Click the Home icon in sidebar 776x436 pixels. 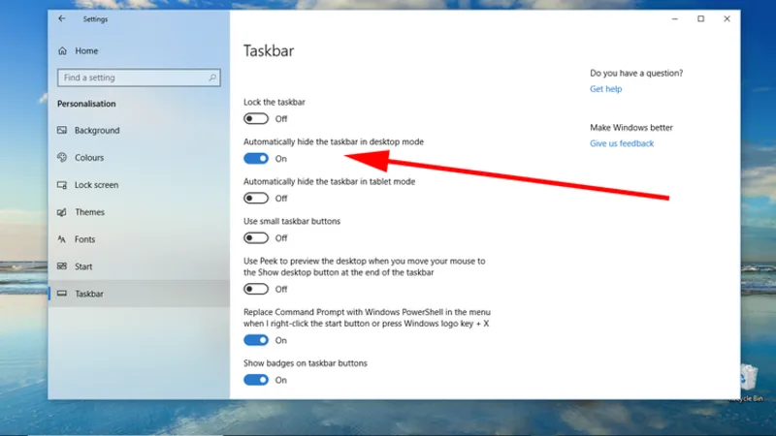(x=62, y=50)
